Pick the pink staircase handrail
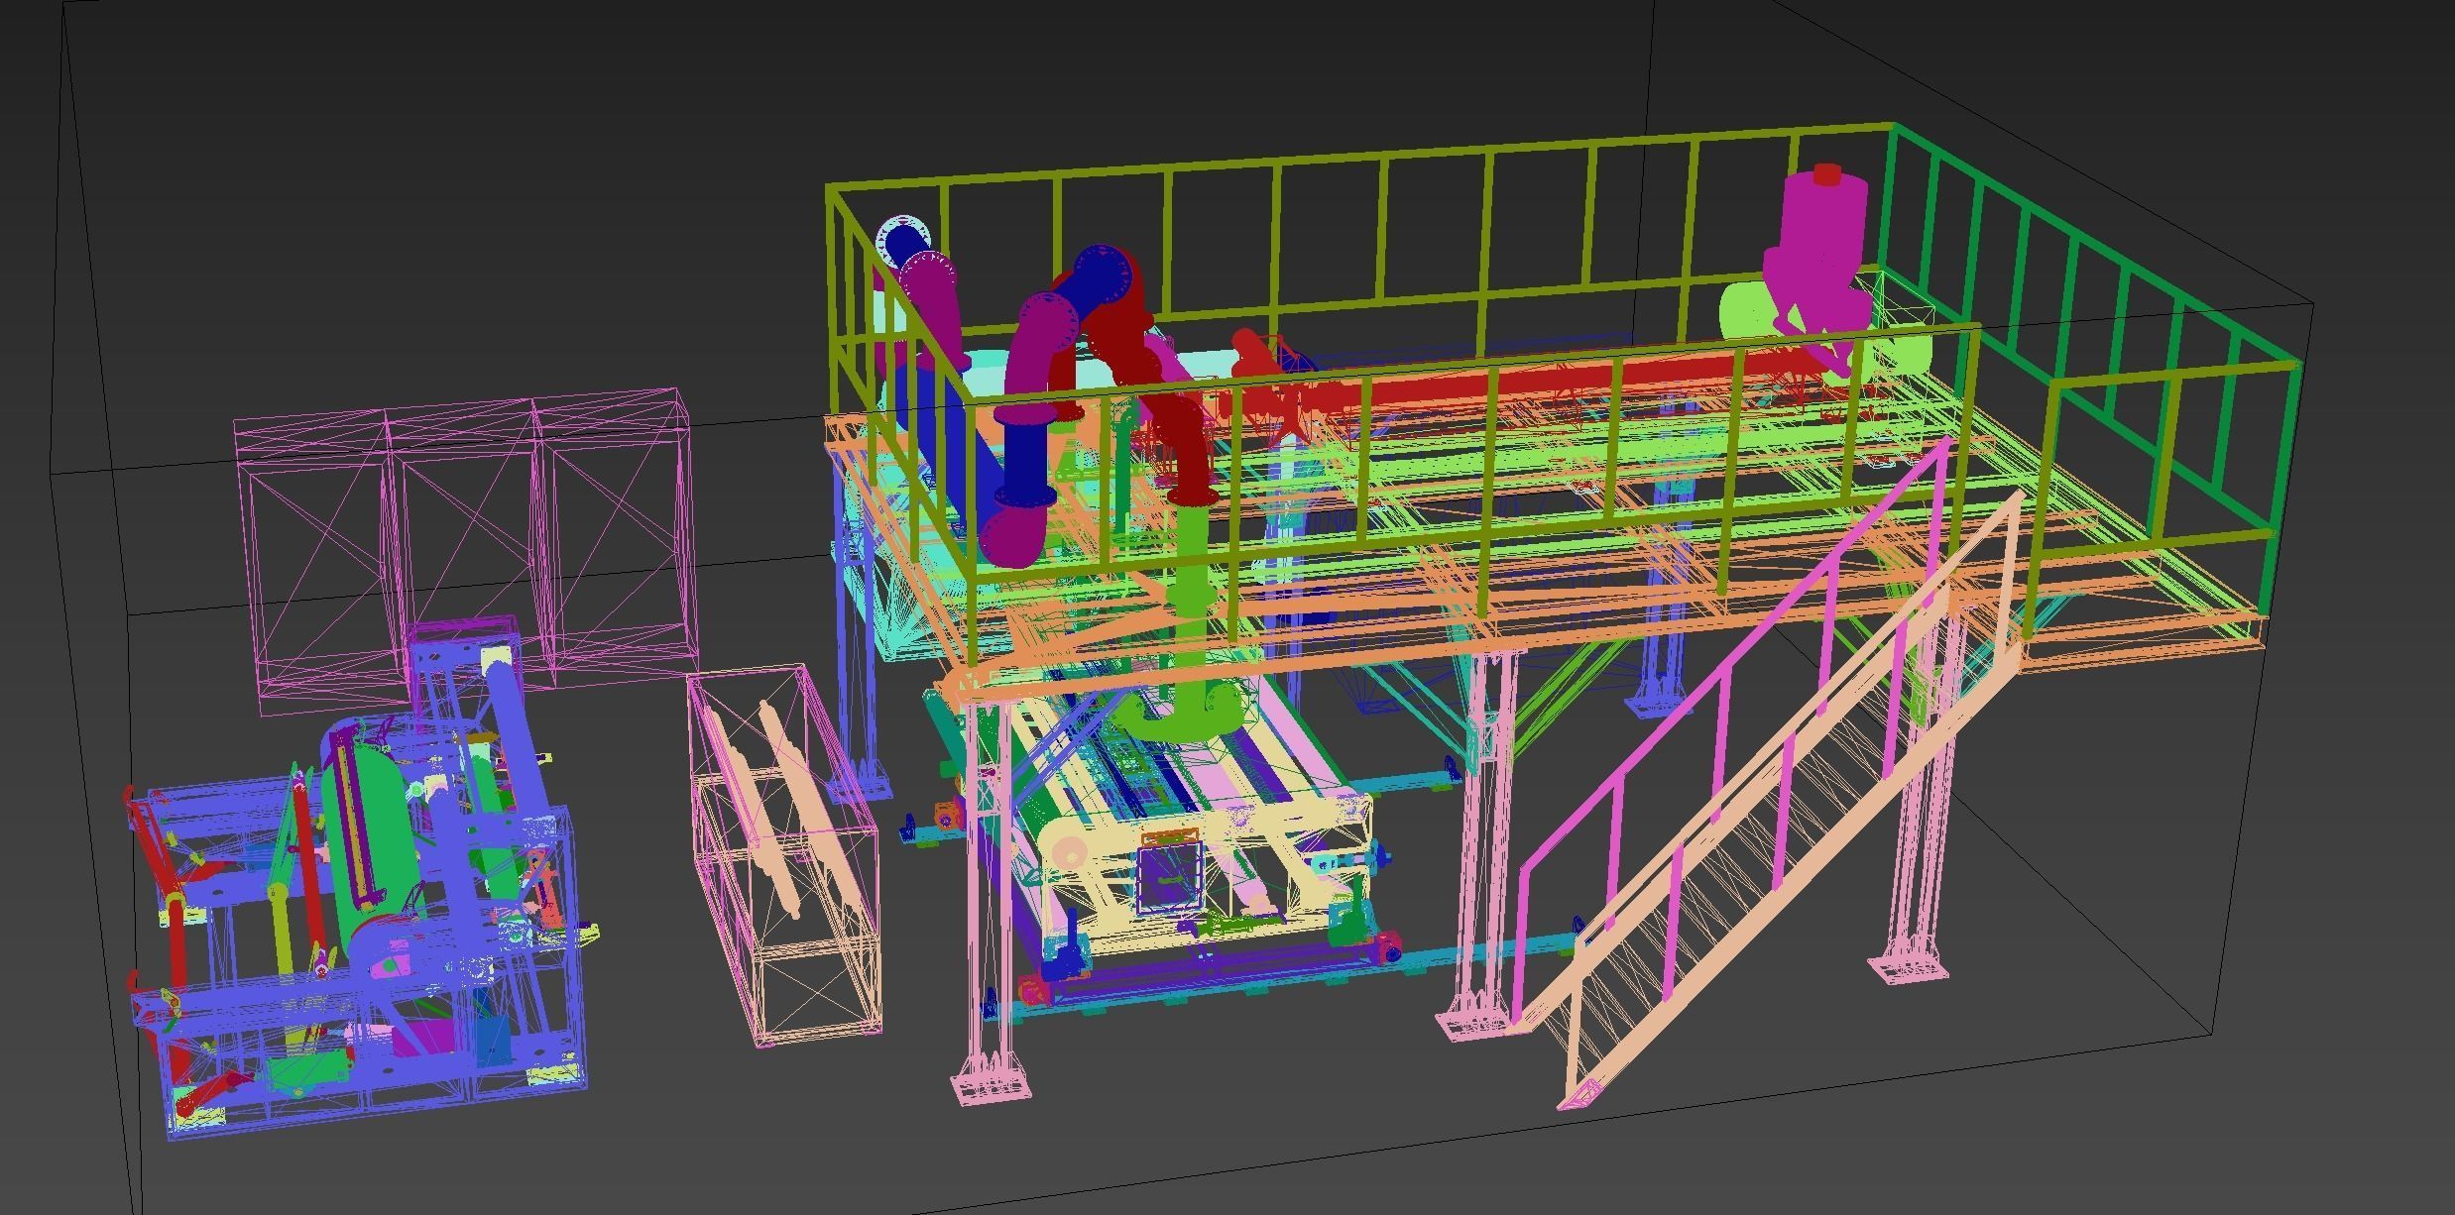The height and width of the screenshot is (1215, 2455). click(1730, 733)
